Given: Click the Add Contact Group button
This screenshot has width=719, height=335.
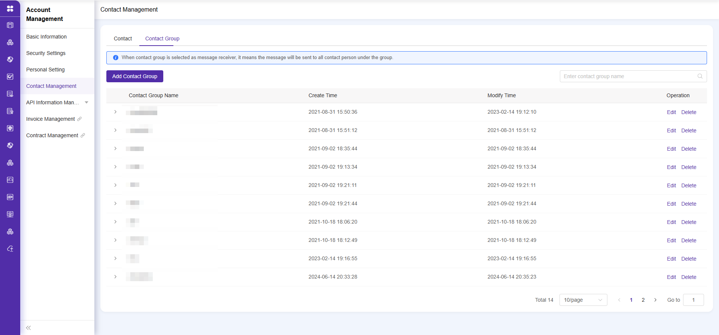Looking at the screenshot, I should click(135, 76).
